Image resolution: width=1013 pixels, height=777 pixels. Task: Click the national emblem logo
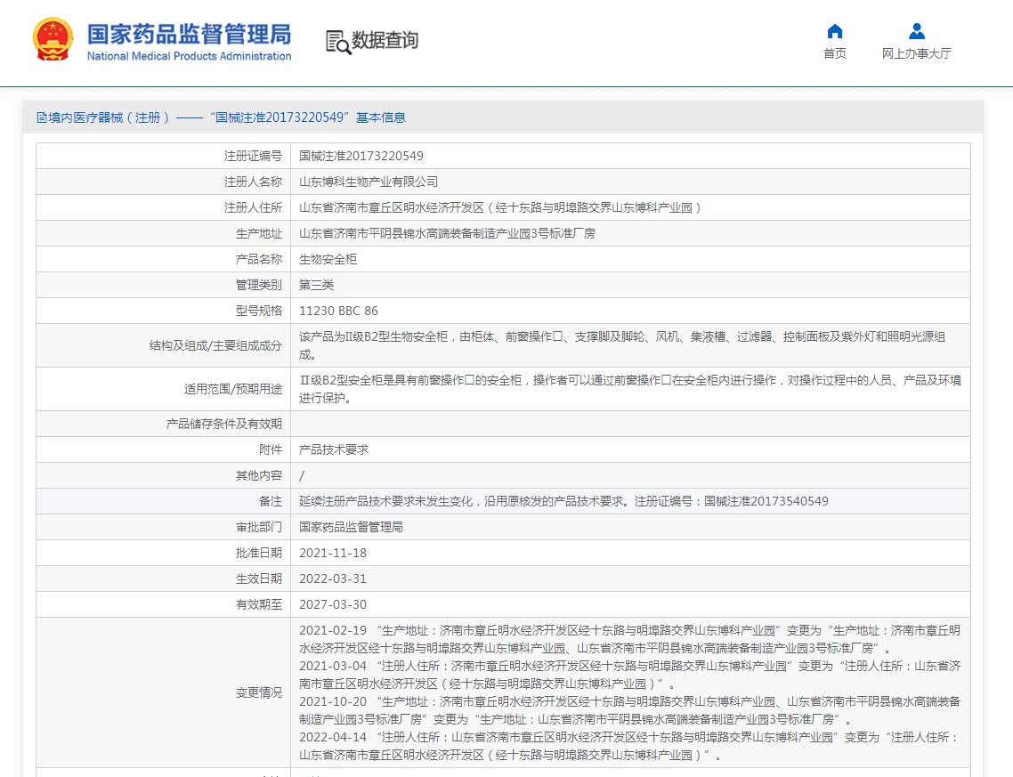[x=53, y=40]
